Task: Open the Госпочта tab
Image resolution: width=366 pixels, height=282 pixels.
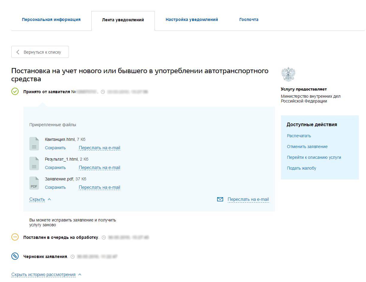Action: (x=249, y=19)
